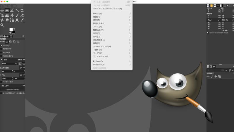
Task: Pick the Color Picker eyedropper tool
Action: click(22, 20)
